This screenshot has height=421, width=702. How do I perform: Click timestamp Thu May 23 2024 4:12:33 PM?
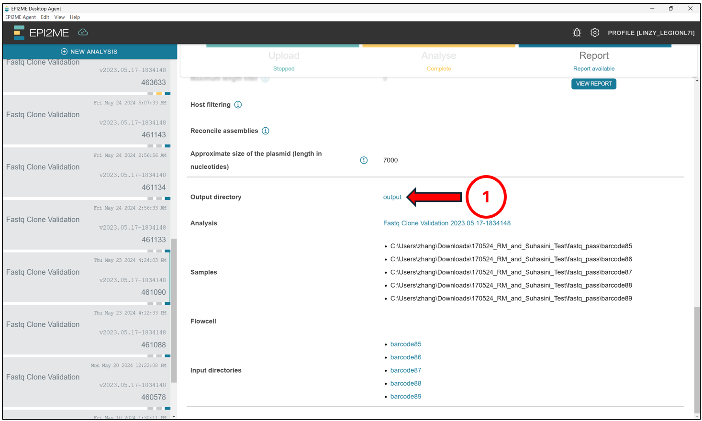[x=130, y=313]
